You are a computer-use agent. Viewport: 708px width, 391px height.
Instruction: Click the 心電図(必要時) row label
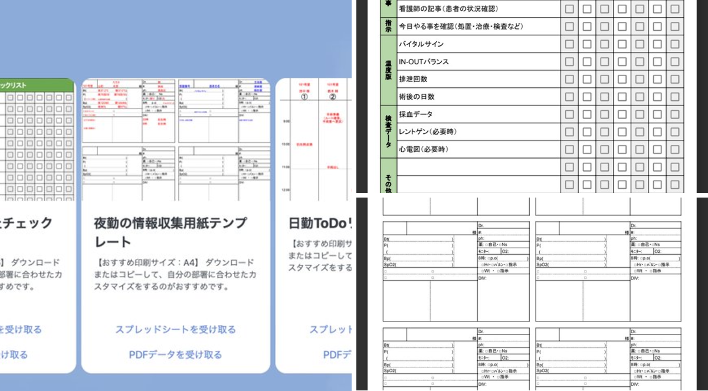tap(424, 150)
